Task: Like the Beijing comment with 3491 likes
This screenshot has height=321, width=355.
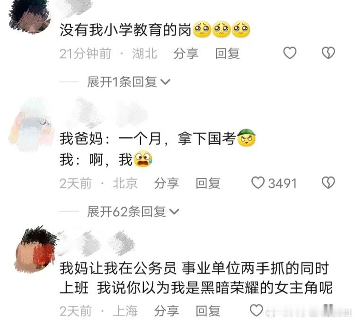Action: 258,183
